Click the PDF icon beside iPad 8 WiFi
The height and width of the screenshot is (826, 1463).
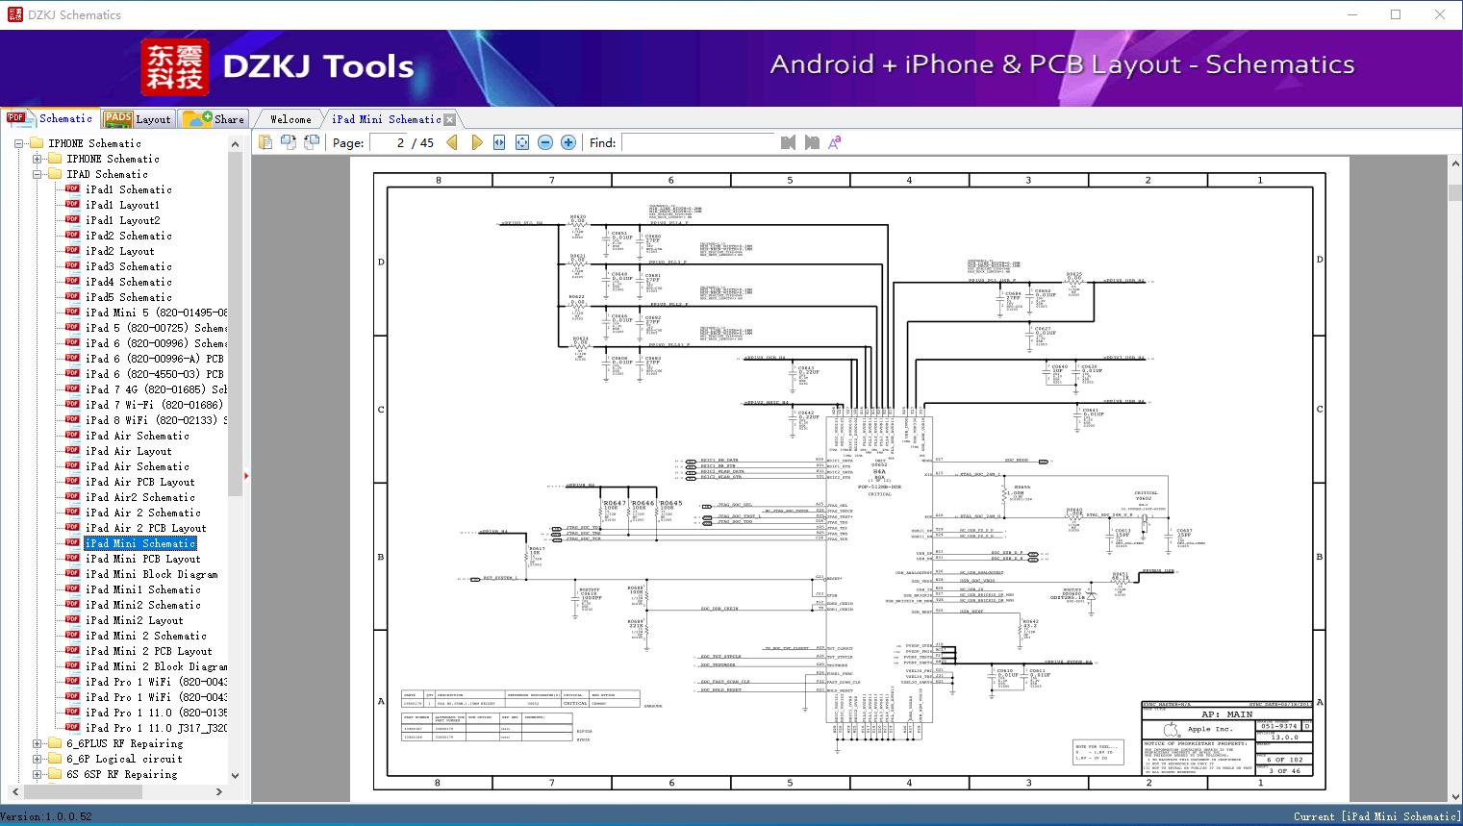[x=72, y=420]
